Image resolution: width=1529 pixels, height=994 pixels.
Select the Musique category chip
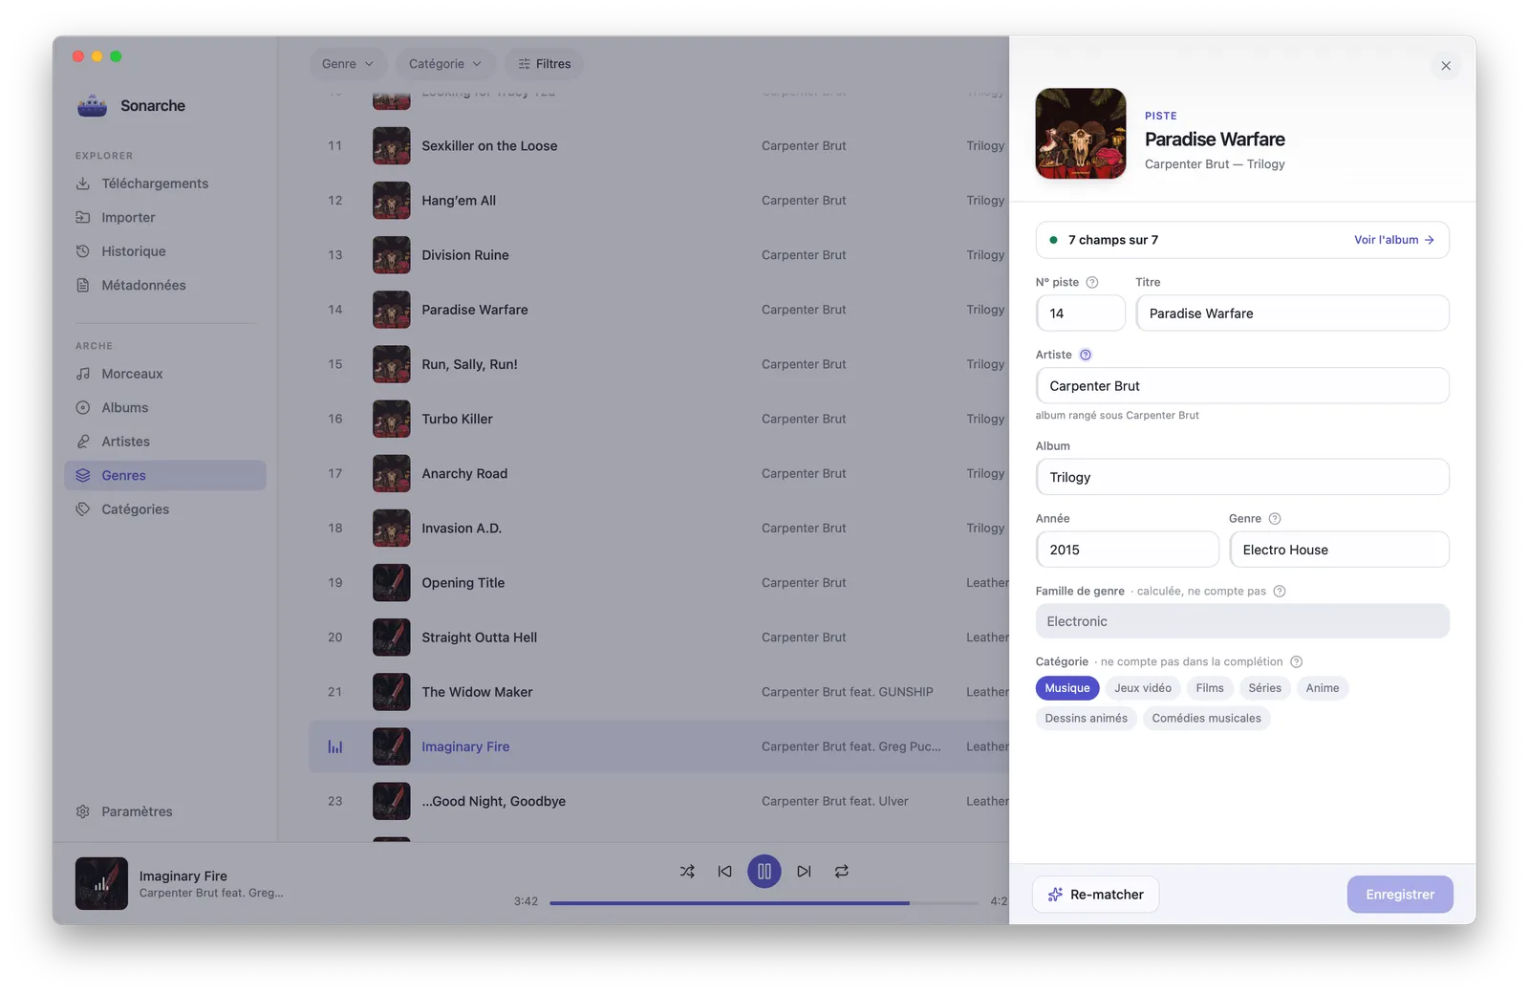1067,688
